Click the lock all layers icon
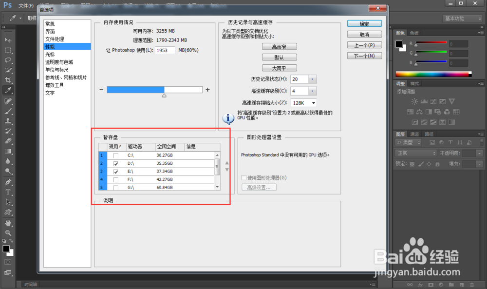487x289 pixels. click(x=437, y=164)
